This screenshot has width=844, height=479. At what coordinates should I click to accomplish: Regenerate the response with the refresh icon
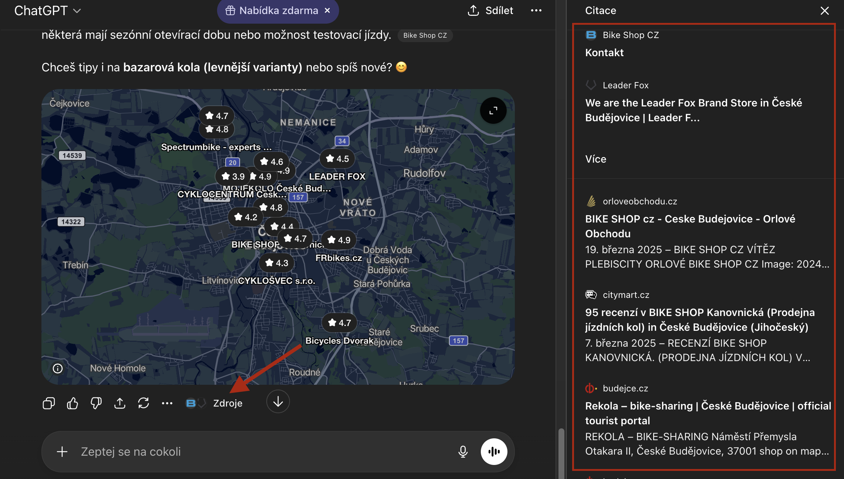(x=144, y=403)
